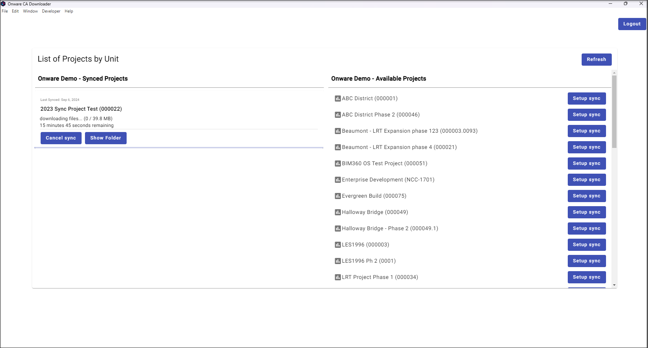
Task: Cancel sync for 2023 Sync Project Test
Action: [x=61, y=138]
